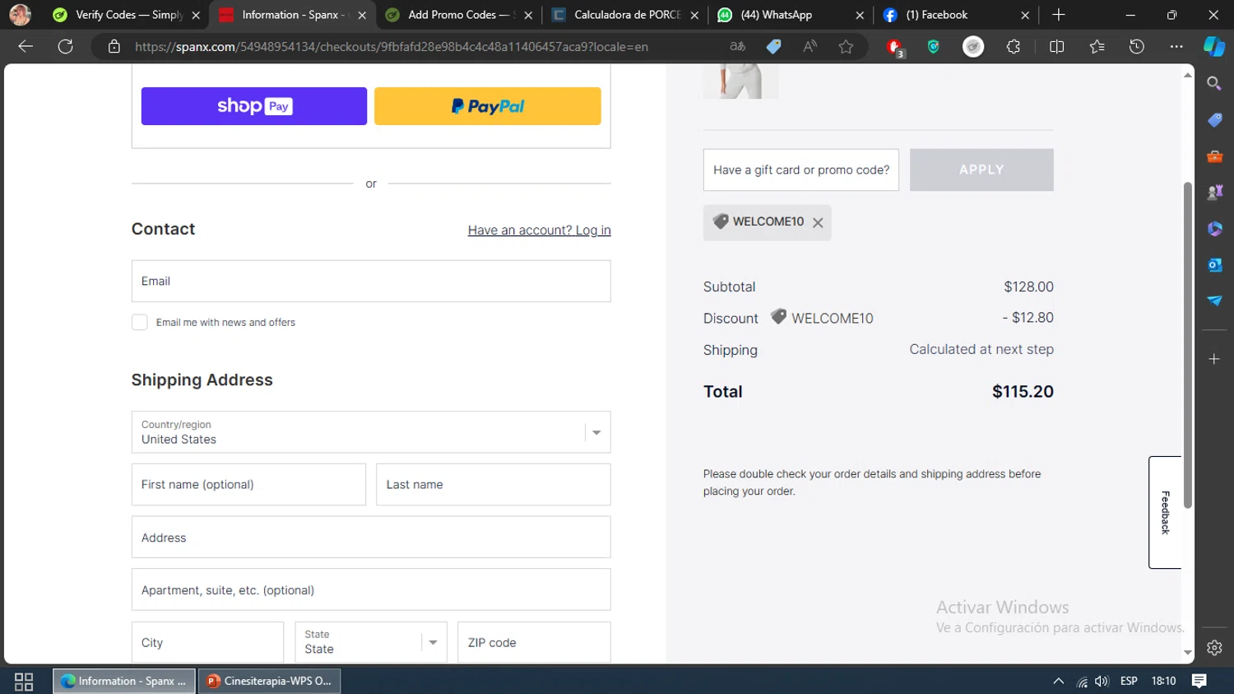Screen dimensions: 1234x694
Task: Open sidebar Outlook icon
Action: [x=1214, y=264]
